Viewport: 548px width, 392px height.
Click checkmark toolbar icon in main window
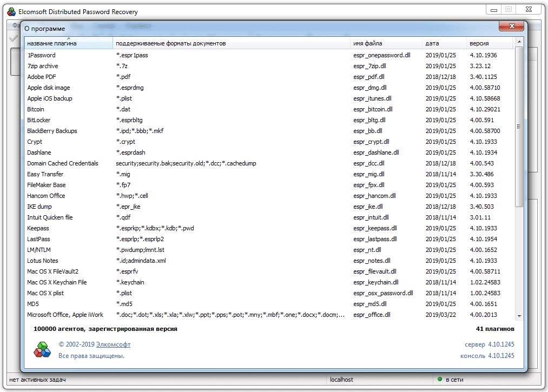[x=14, y=38]
